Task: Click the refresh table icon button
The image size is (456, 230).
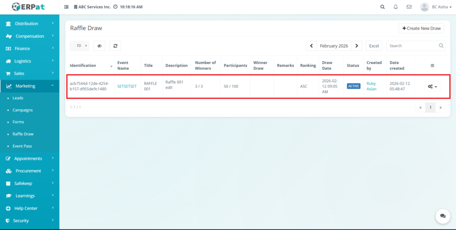Action: 115,46
